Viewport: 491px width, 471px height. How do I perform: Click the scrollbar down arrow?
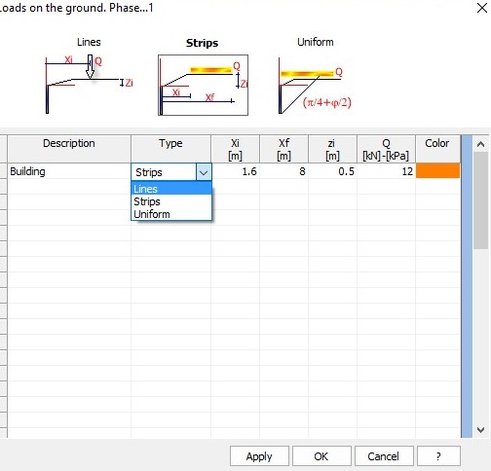pos(481,429)
